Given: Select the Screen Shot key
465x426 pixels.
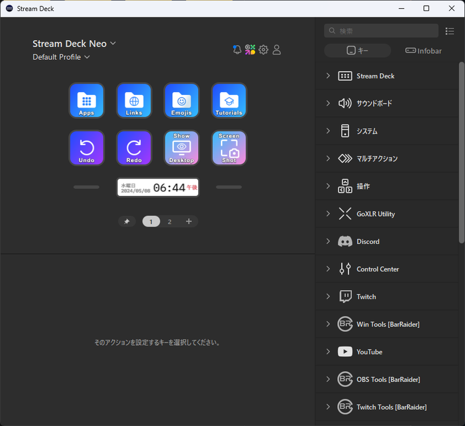Looking at the screenshot, I should (228, 147).
